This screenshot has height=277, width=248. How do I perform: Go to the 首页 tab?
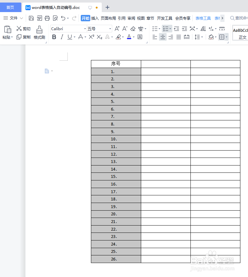[10, 7]
